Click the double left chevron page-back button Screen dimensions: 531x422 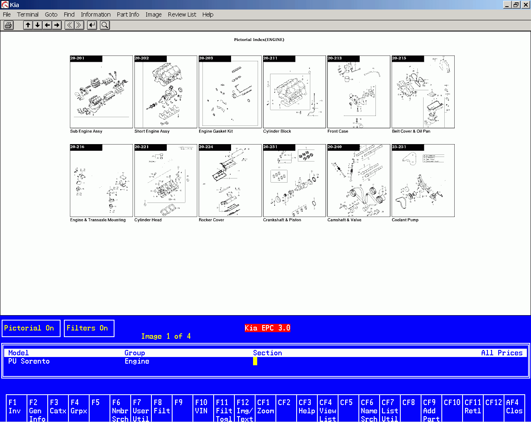70,25
